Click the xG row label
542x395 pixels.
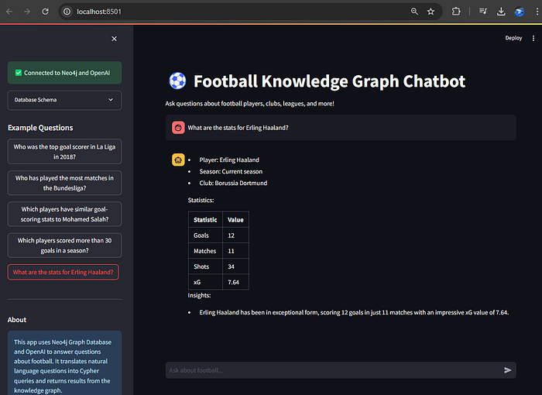click(x=197, y=282)
